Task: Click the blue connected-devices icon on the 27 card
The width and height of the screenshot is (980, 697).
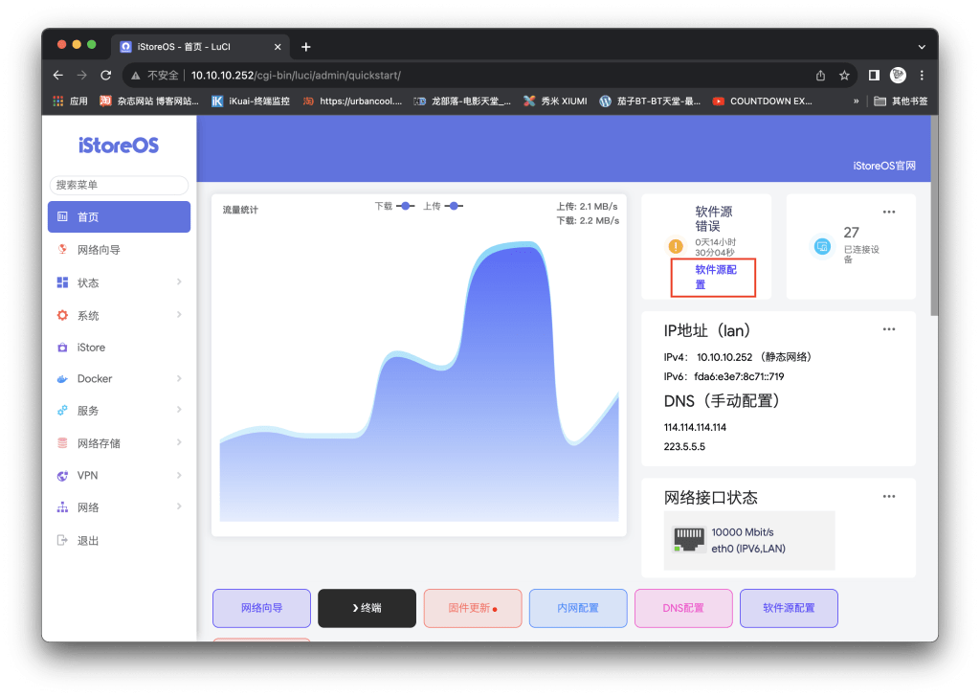Action: (x=822, y=246)
